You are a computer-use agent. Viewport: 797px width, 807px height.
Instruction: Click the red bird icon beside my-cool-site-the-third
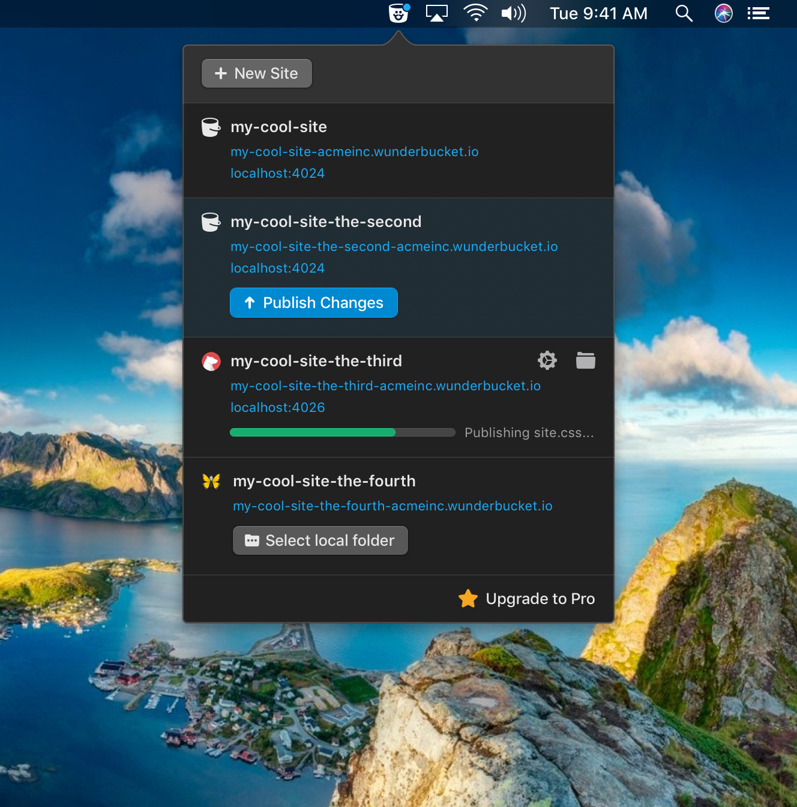pyautogui.click(x=211, y=361)
